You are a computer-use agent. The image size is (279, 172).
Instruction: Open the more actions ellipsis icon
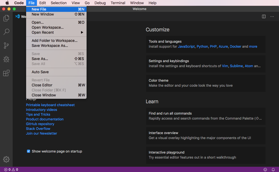(272, 17)
